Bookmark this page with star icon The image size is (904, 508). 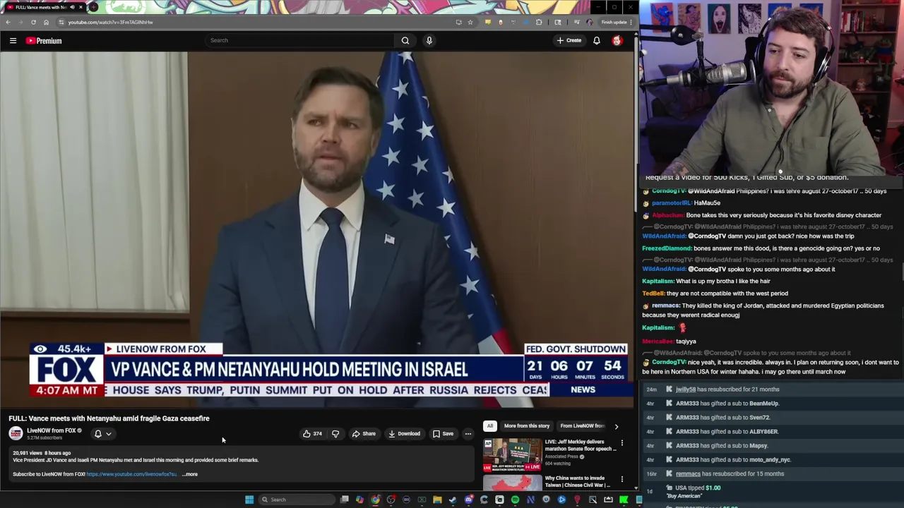[x=470, y=22]
